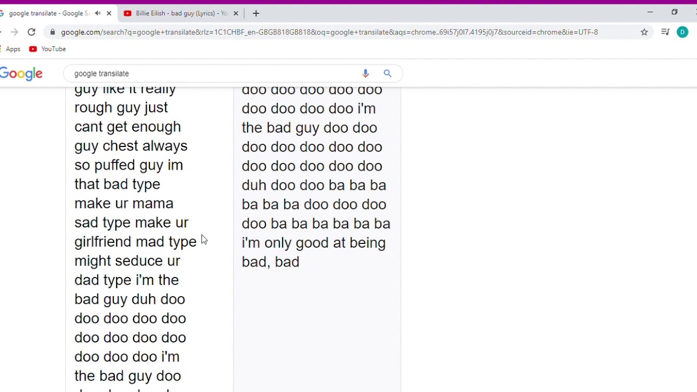Switch to Billie Eilish bad guy YouTube tab

(181, 13)
